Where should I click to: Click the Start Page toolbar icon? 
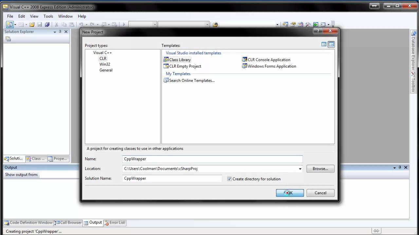click(316, 24)
